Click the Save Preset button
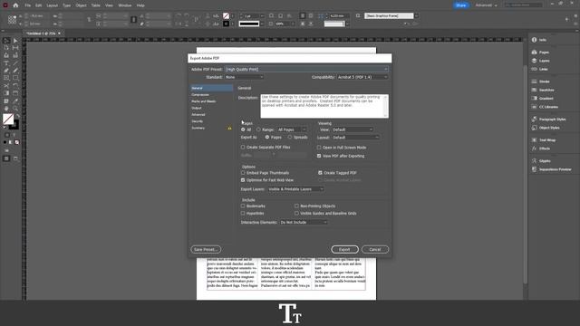 [206, 250]
